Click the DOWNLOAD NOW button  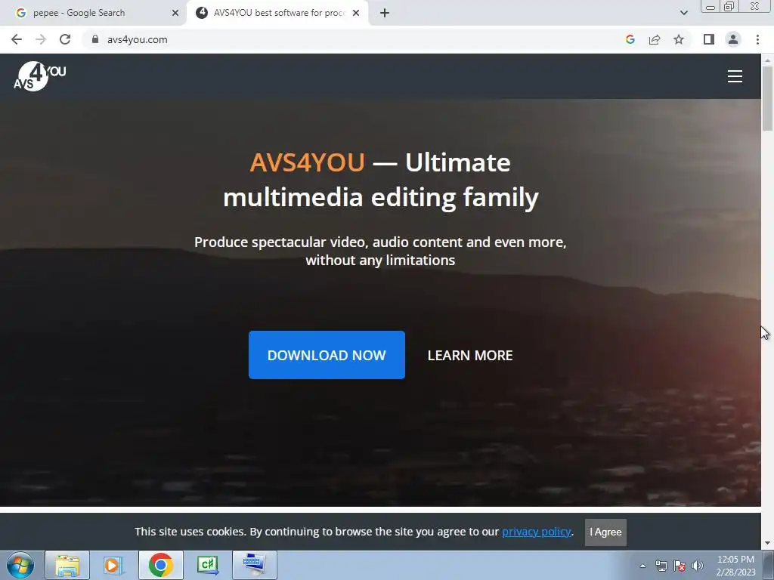point(327,355)
